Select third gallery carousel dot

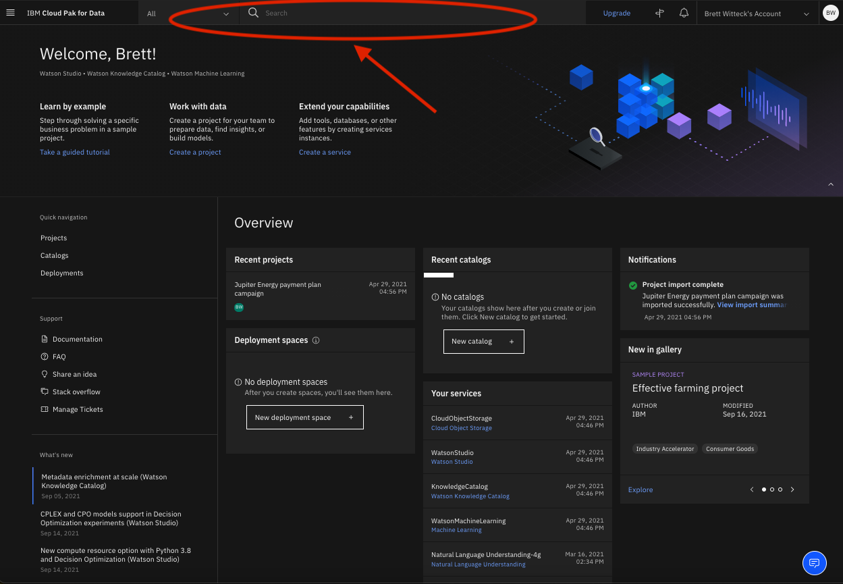(780, 489)
